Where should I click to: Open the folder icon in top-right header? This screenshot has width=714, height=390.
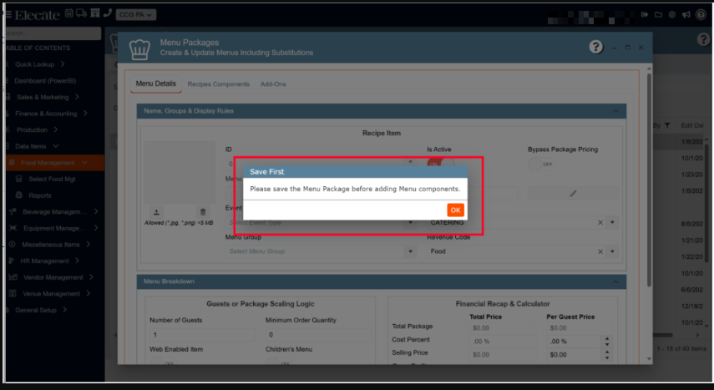click(658, 14)
